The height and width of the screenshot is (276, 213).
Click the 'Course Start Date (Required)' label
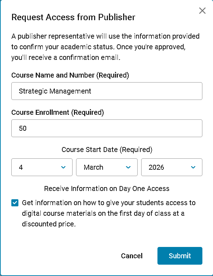click(107, 150)
